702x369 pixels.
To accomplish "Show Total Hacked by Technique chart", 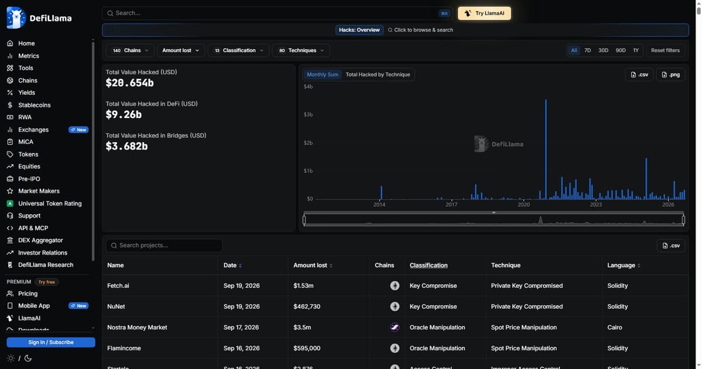I will (x=378, y=75).
